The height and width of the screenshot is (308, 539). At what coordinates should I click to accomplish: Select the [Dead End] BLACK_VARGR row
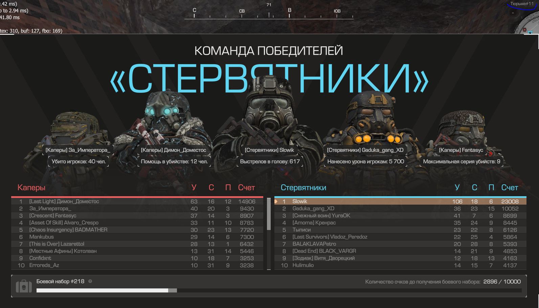(400, 251)
